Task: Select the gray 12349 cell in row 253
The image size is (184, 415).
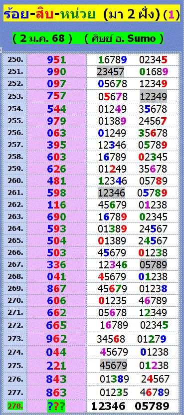Action: [x=154, y=97]
